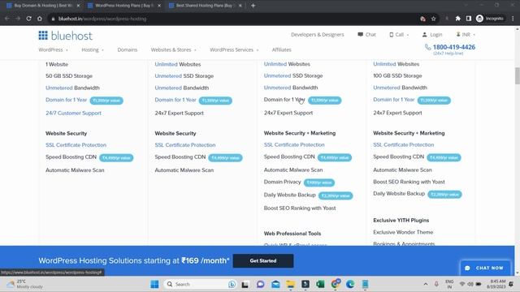Click SSL Certificate Protection in third plan

(294, 144)
